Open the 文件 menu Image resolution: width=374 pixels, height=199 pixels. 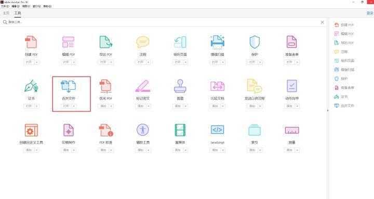[5, 6]
